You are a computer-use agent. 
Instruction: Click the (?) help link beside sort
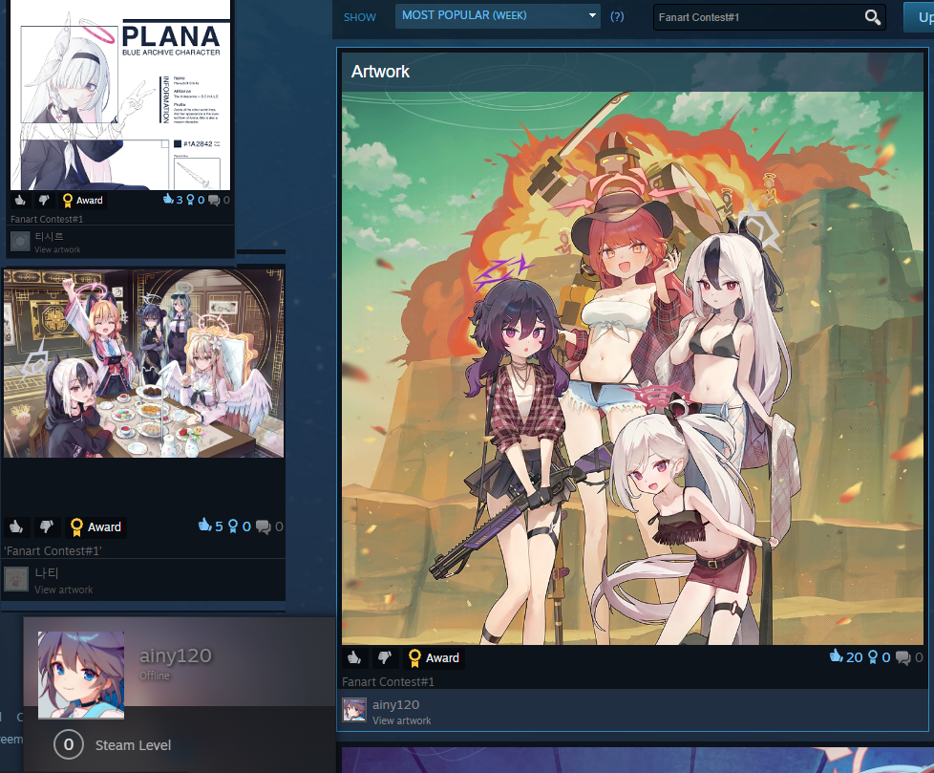coord(617,16)
